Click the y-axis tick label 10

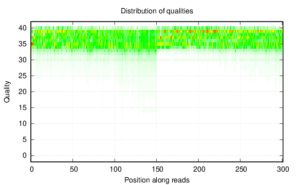[x=23, y=124]
